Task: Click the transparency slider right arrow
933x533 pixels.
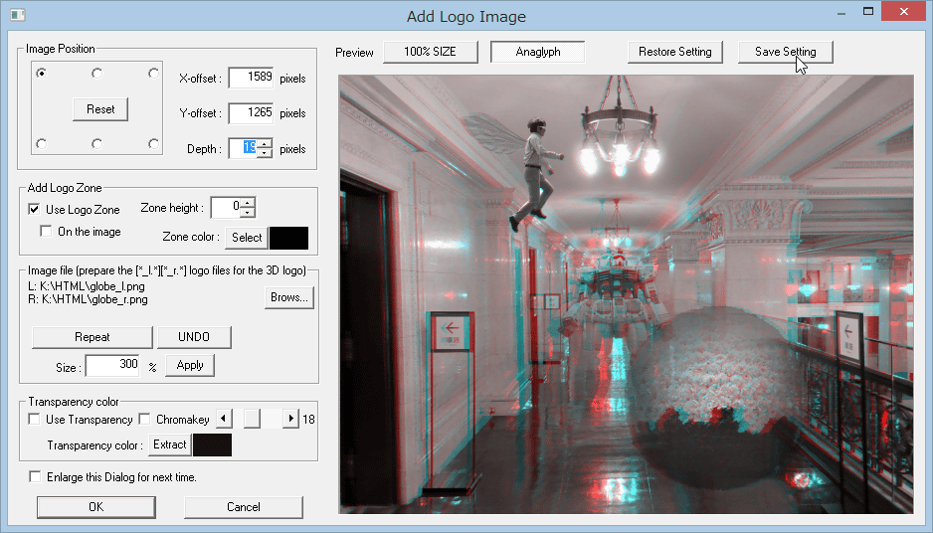Action: click(290, 419)
